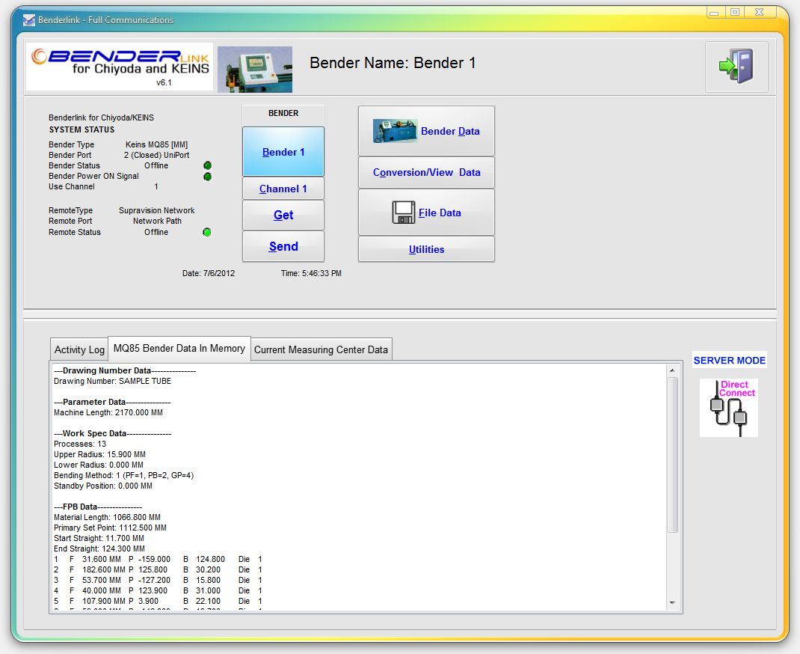Open the Utilities button
The height and width of the screenshot is (654, 800).
tap(426, 249)
